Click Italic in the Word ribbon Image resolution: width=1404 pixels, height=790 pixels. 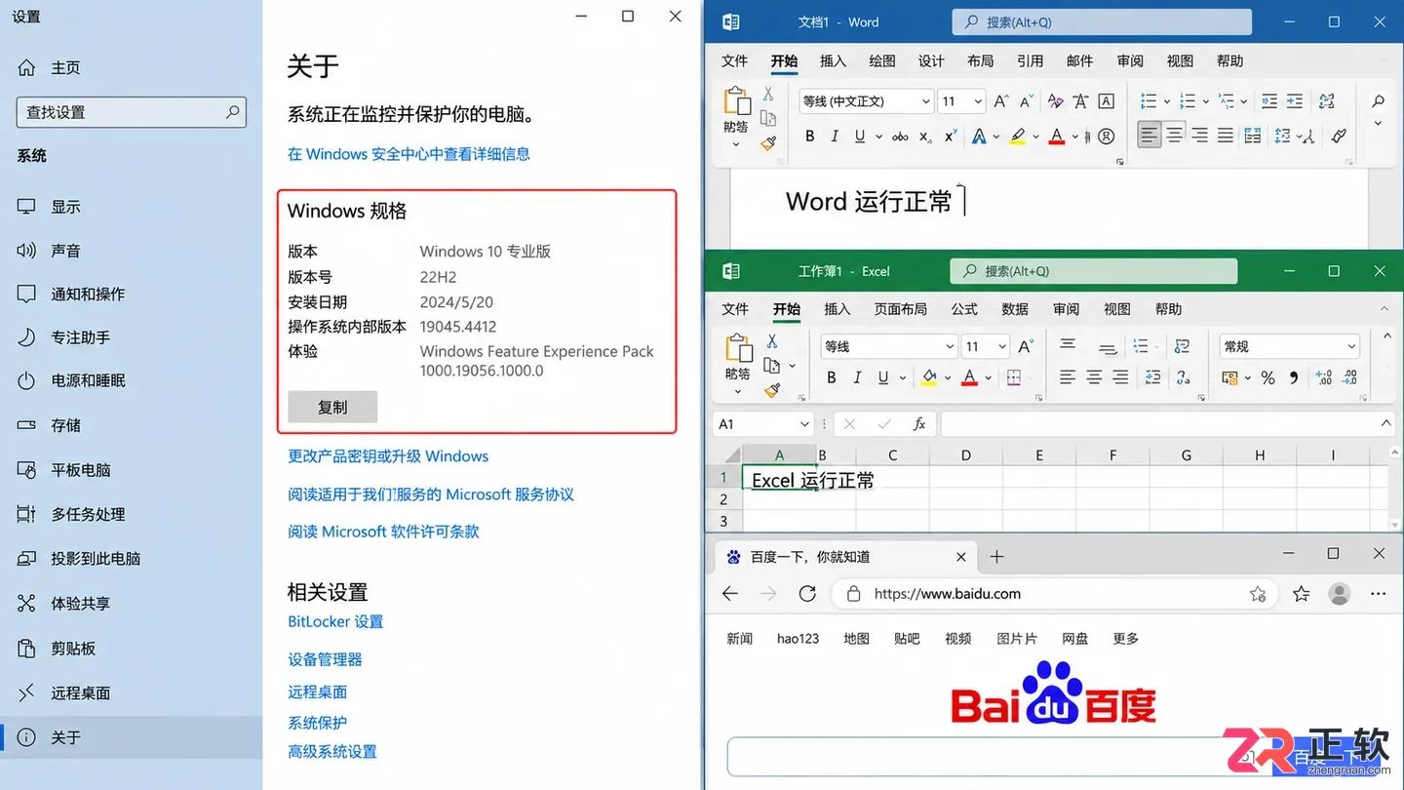point(835,137)
